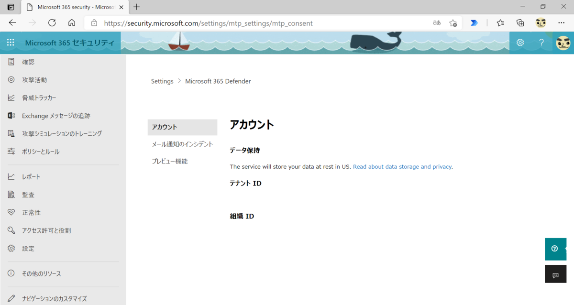Refresh the page in browser

point(52,22)
